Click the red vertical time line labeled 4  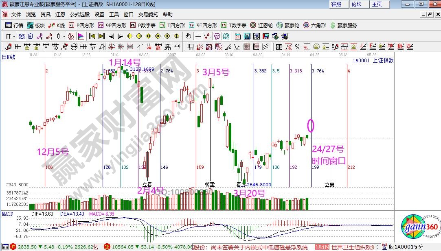point(347,126)
